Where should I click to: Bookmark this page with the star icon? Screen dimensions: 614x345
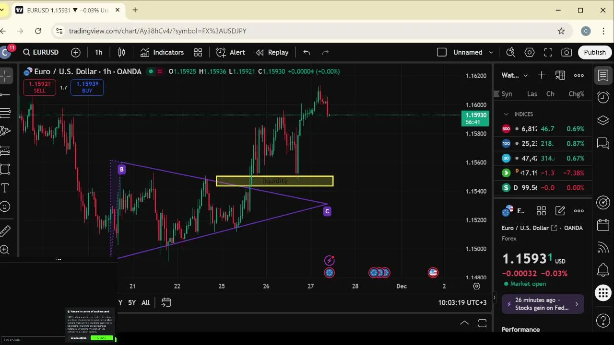(561, 31)
